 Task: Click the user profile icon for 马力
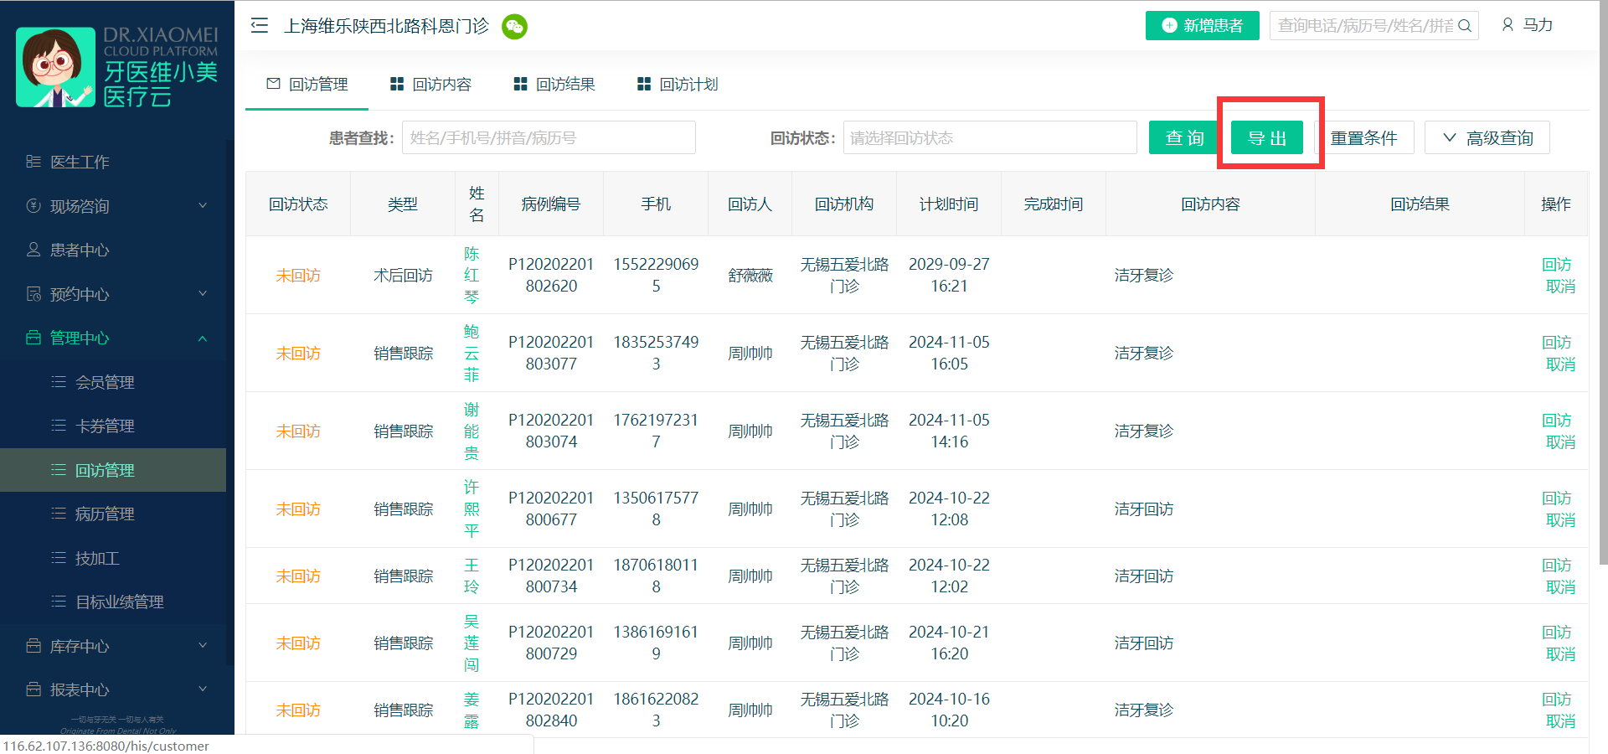[x=1507, y=25]
